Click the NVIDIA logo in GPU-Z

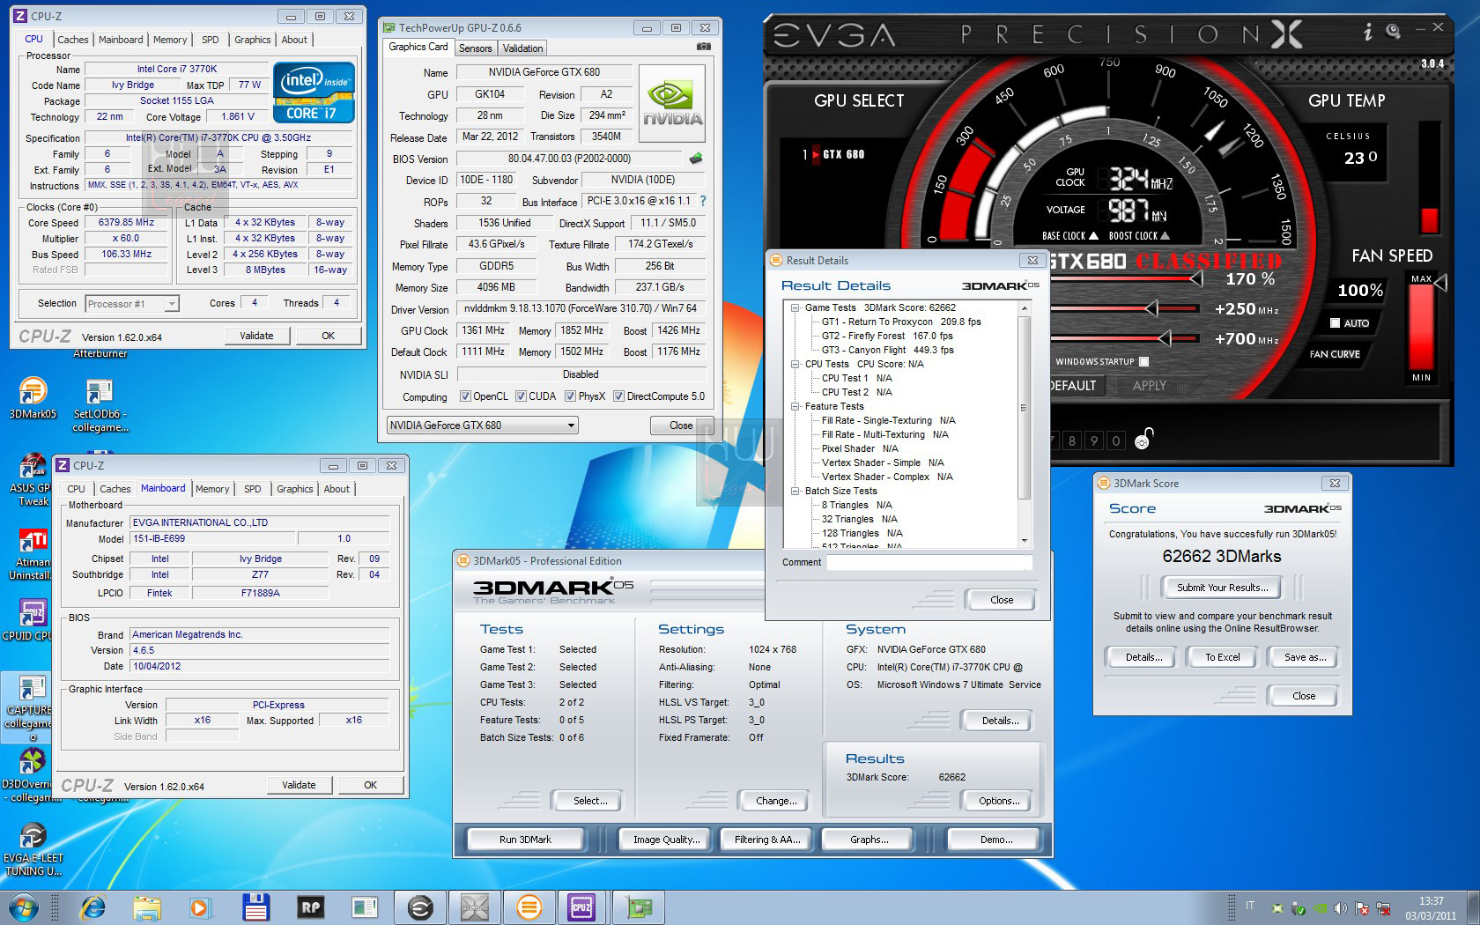click(672, 103)
